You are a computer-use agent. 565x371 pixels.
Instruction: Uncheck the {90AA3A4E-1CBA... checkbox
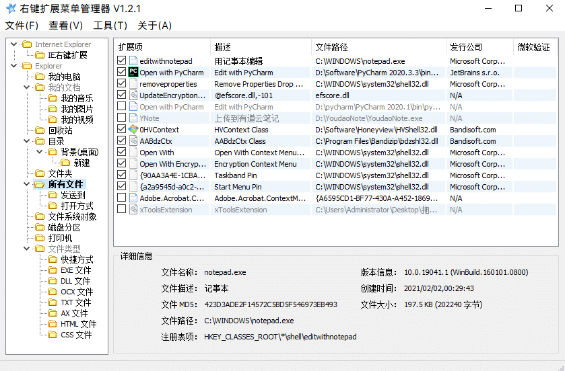click(122, 175)
